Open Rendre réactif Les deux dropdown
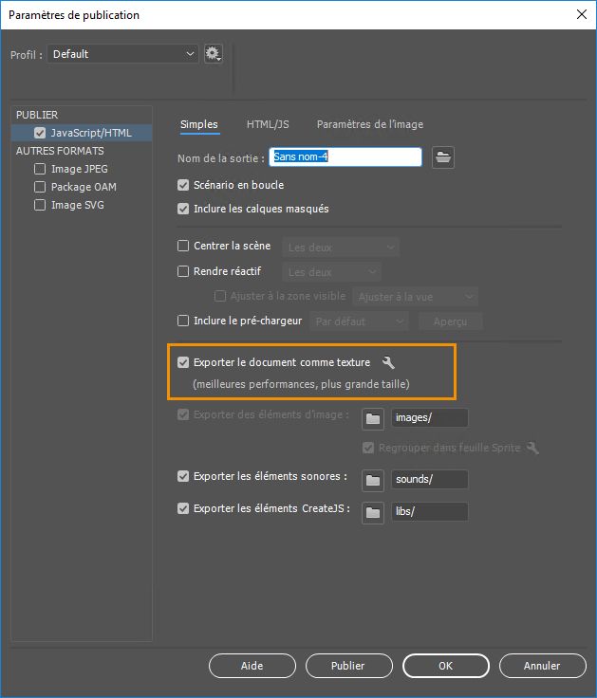 click(331, 272)
